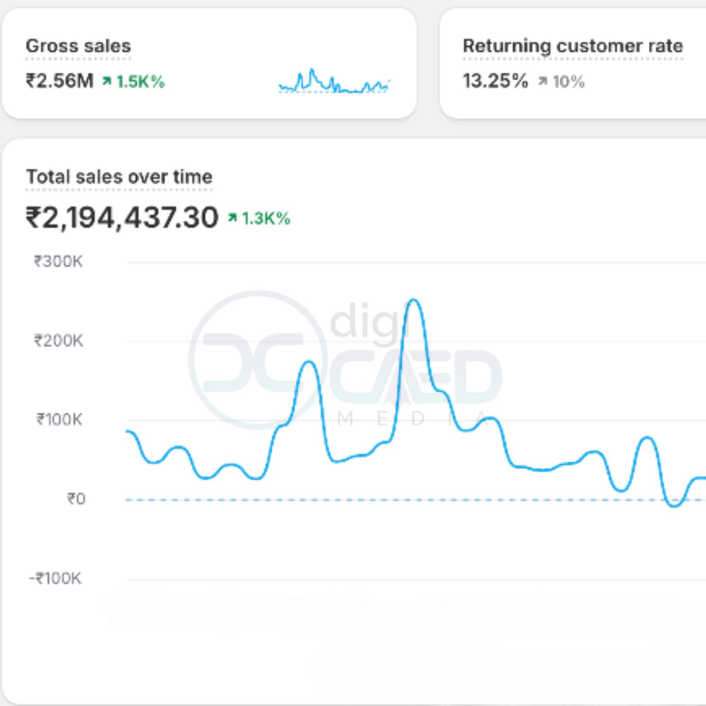Viewport: 706px width, 706px height.
Task: Click the 10% returning customer change label
Action: tap(569, 82)
